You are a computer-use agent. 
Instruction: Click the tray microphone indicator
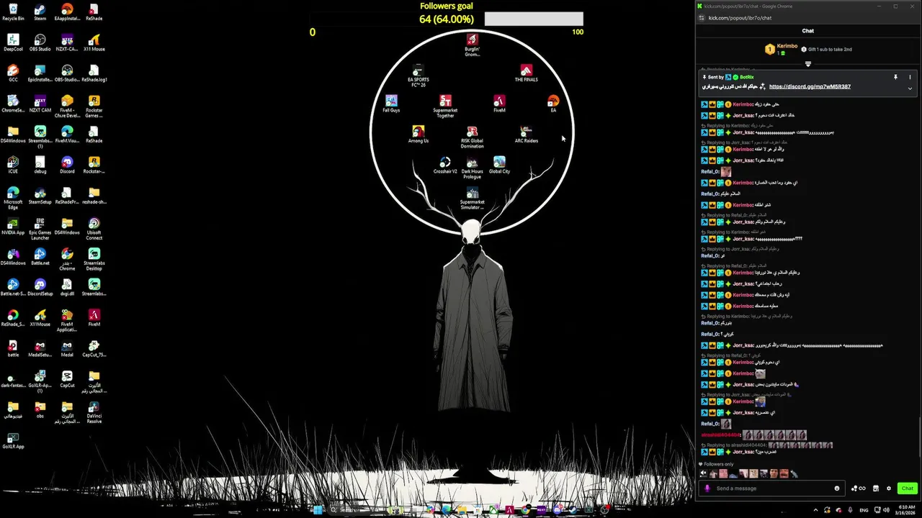pyautogui.click(x=851, y=509)
